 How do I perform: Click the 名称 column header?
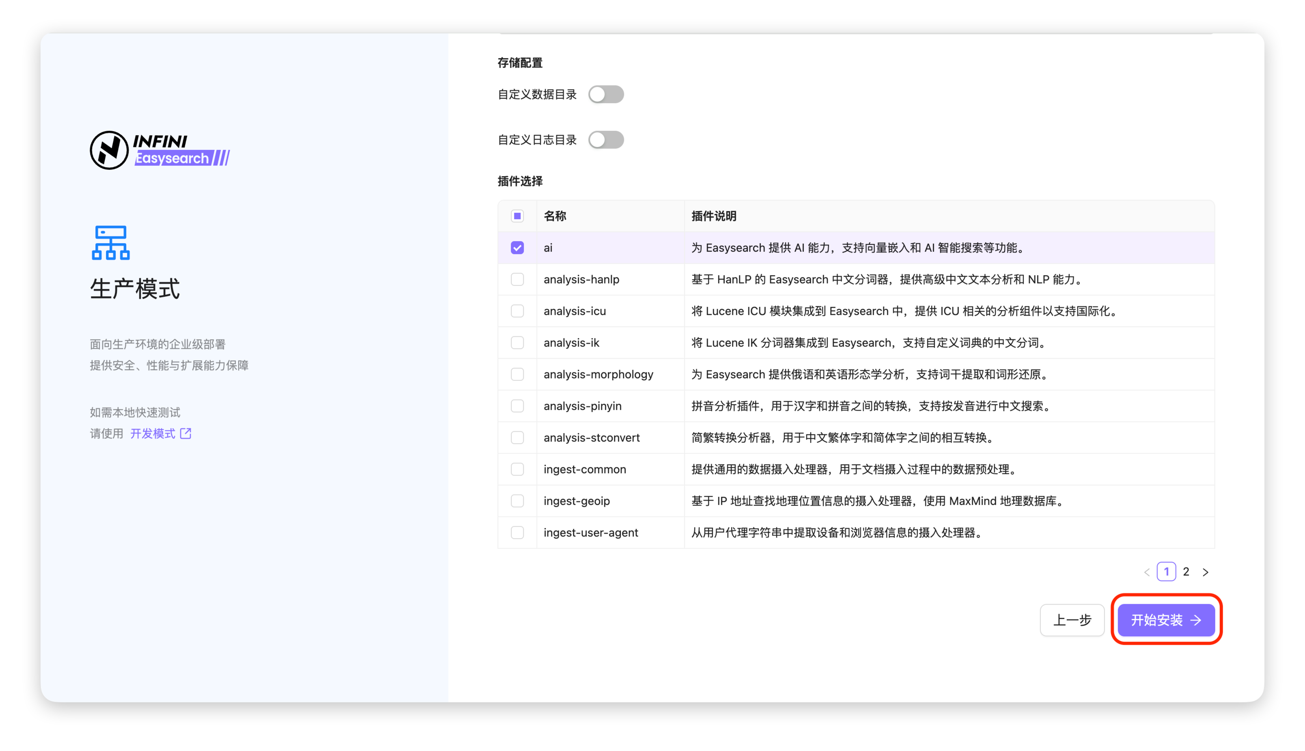(555, 216)
